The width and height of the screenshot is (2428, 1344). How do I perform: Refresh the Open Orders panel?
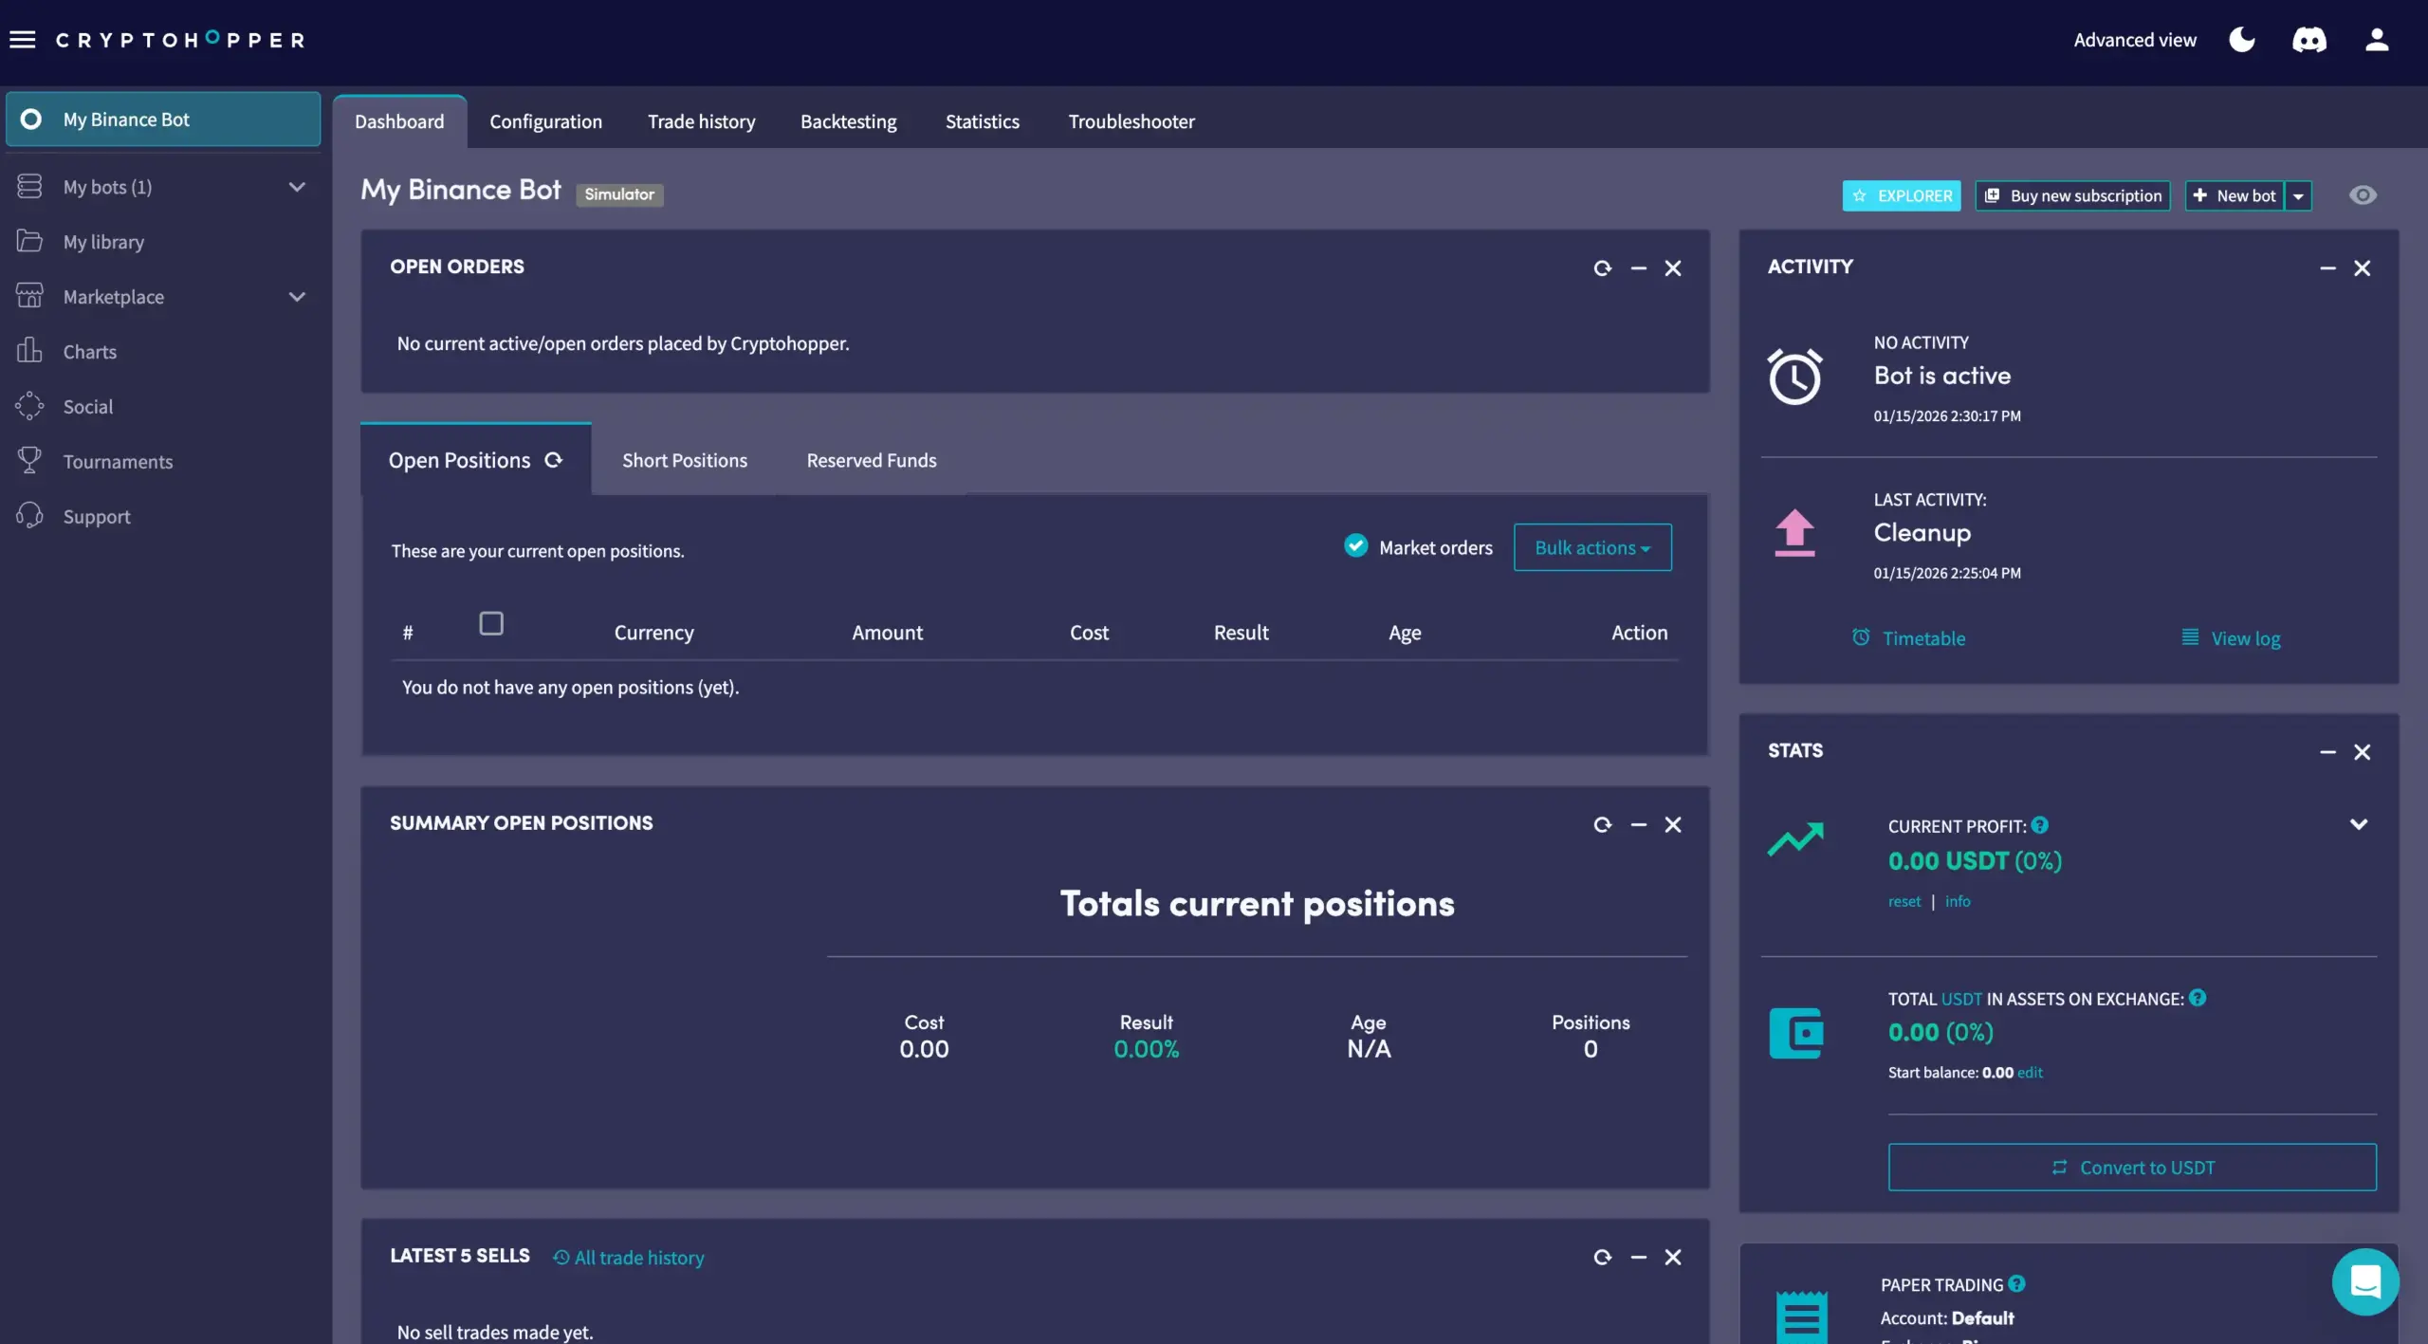pyautogui.click(x=1602, y=268)
